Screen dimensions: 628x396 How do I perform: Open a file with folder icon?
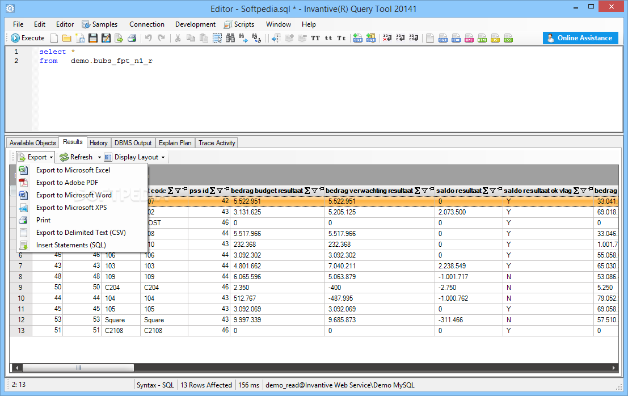67,38
